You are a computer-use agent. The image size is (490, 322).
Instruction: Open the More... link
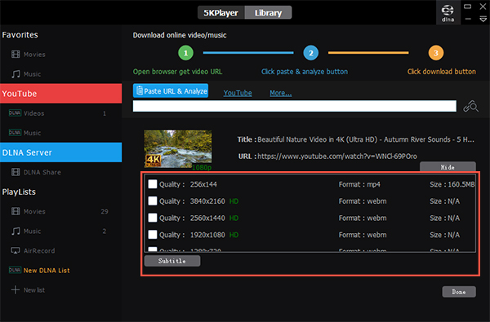281,93
